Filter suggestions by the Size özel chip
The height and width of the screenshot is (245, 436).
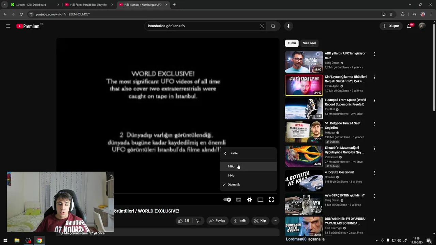click(x=309, y=43)
